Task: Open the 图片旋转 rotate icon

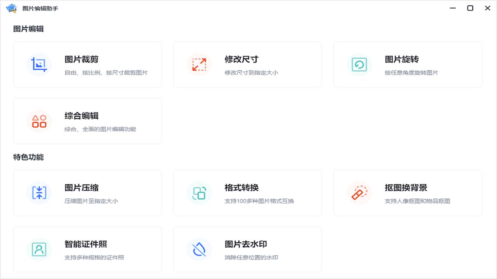Action: coord(359,65)
